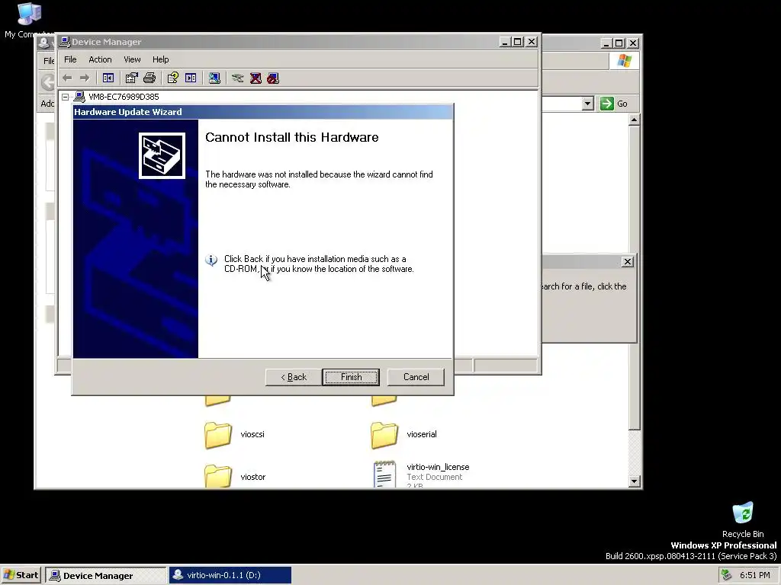Open the Help menu in Device Manager
The width and height of the screenshot is (781, 585).
pyautogui.click(x=160, y=59)
